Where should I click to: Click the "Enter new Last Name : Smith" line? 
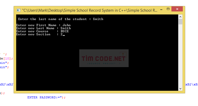click(44, 28)
